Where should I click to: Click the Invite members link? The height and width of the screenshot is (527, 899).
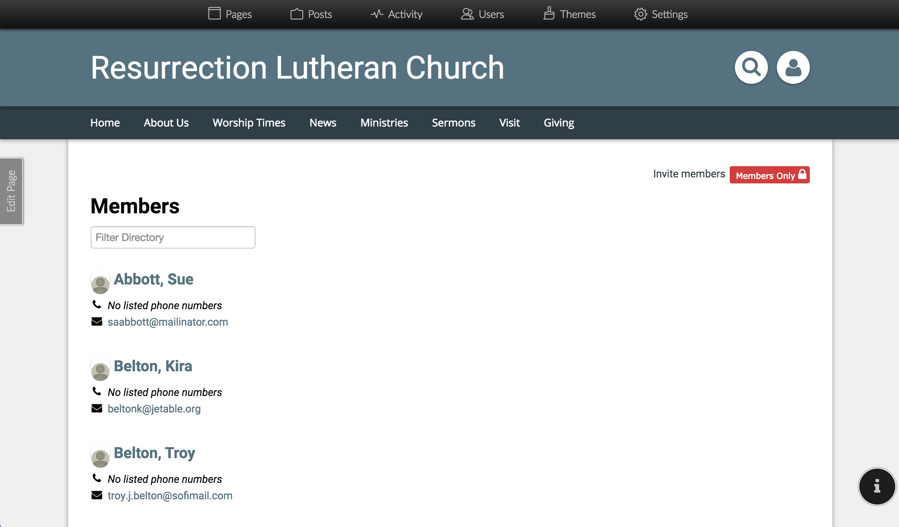coord(690,174)
